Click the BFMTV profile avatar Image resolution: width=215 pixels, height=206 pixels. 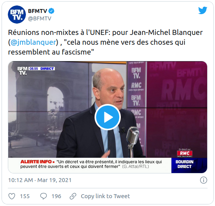(x=17, y=15)
